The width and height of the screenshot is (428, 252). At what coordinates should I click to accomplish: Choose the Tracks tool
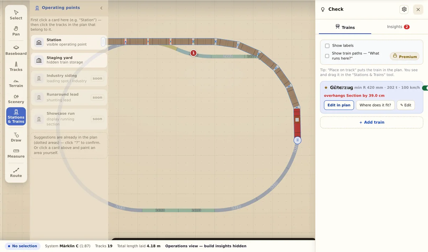pyautogui.click(x=16, y=66)
